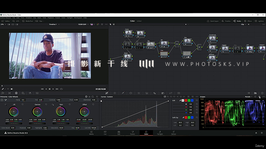Select the Qualifier eyedropper tool
266x149 pixels.
[x=123, y=93]
